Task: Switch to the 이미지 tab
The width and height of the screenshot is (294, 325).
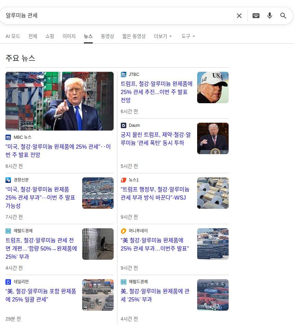Action: [69, 36]
